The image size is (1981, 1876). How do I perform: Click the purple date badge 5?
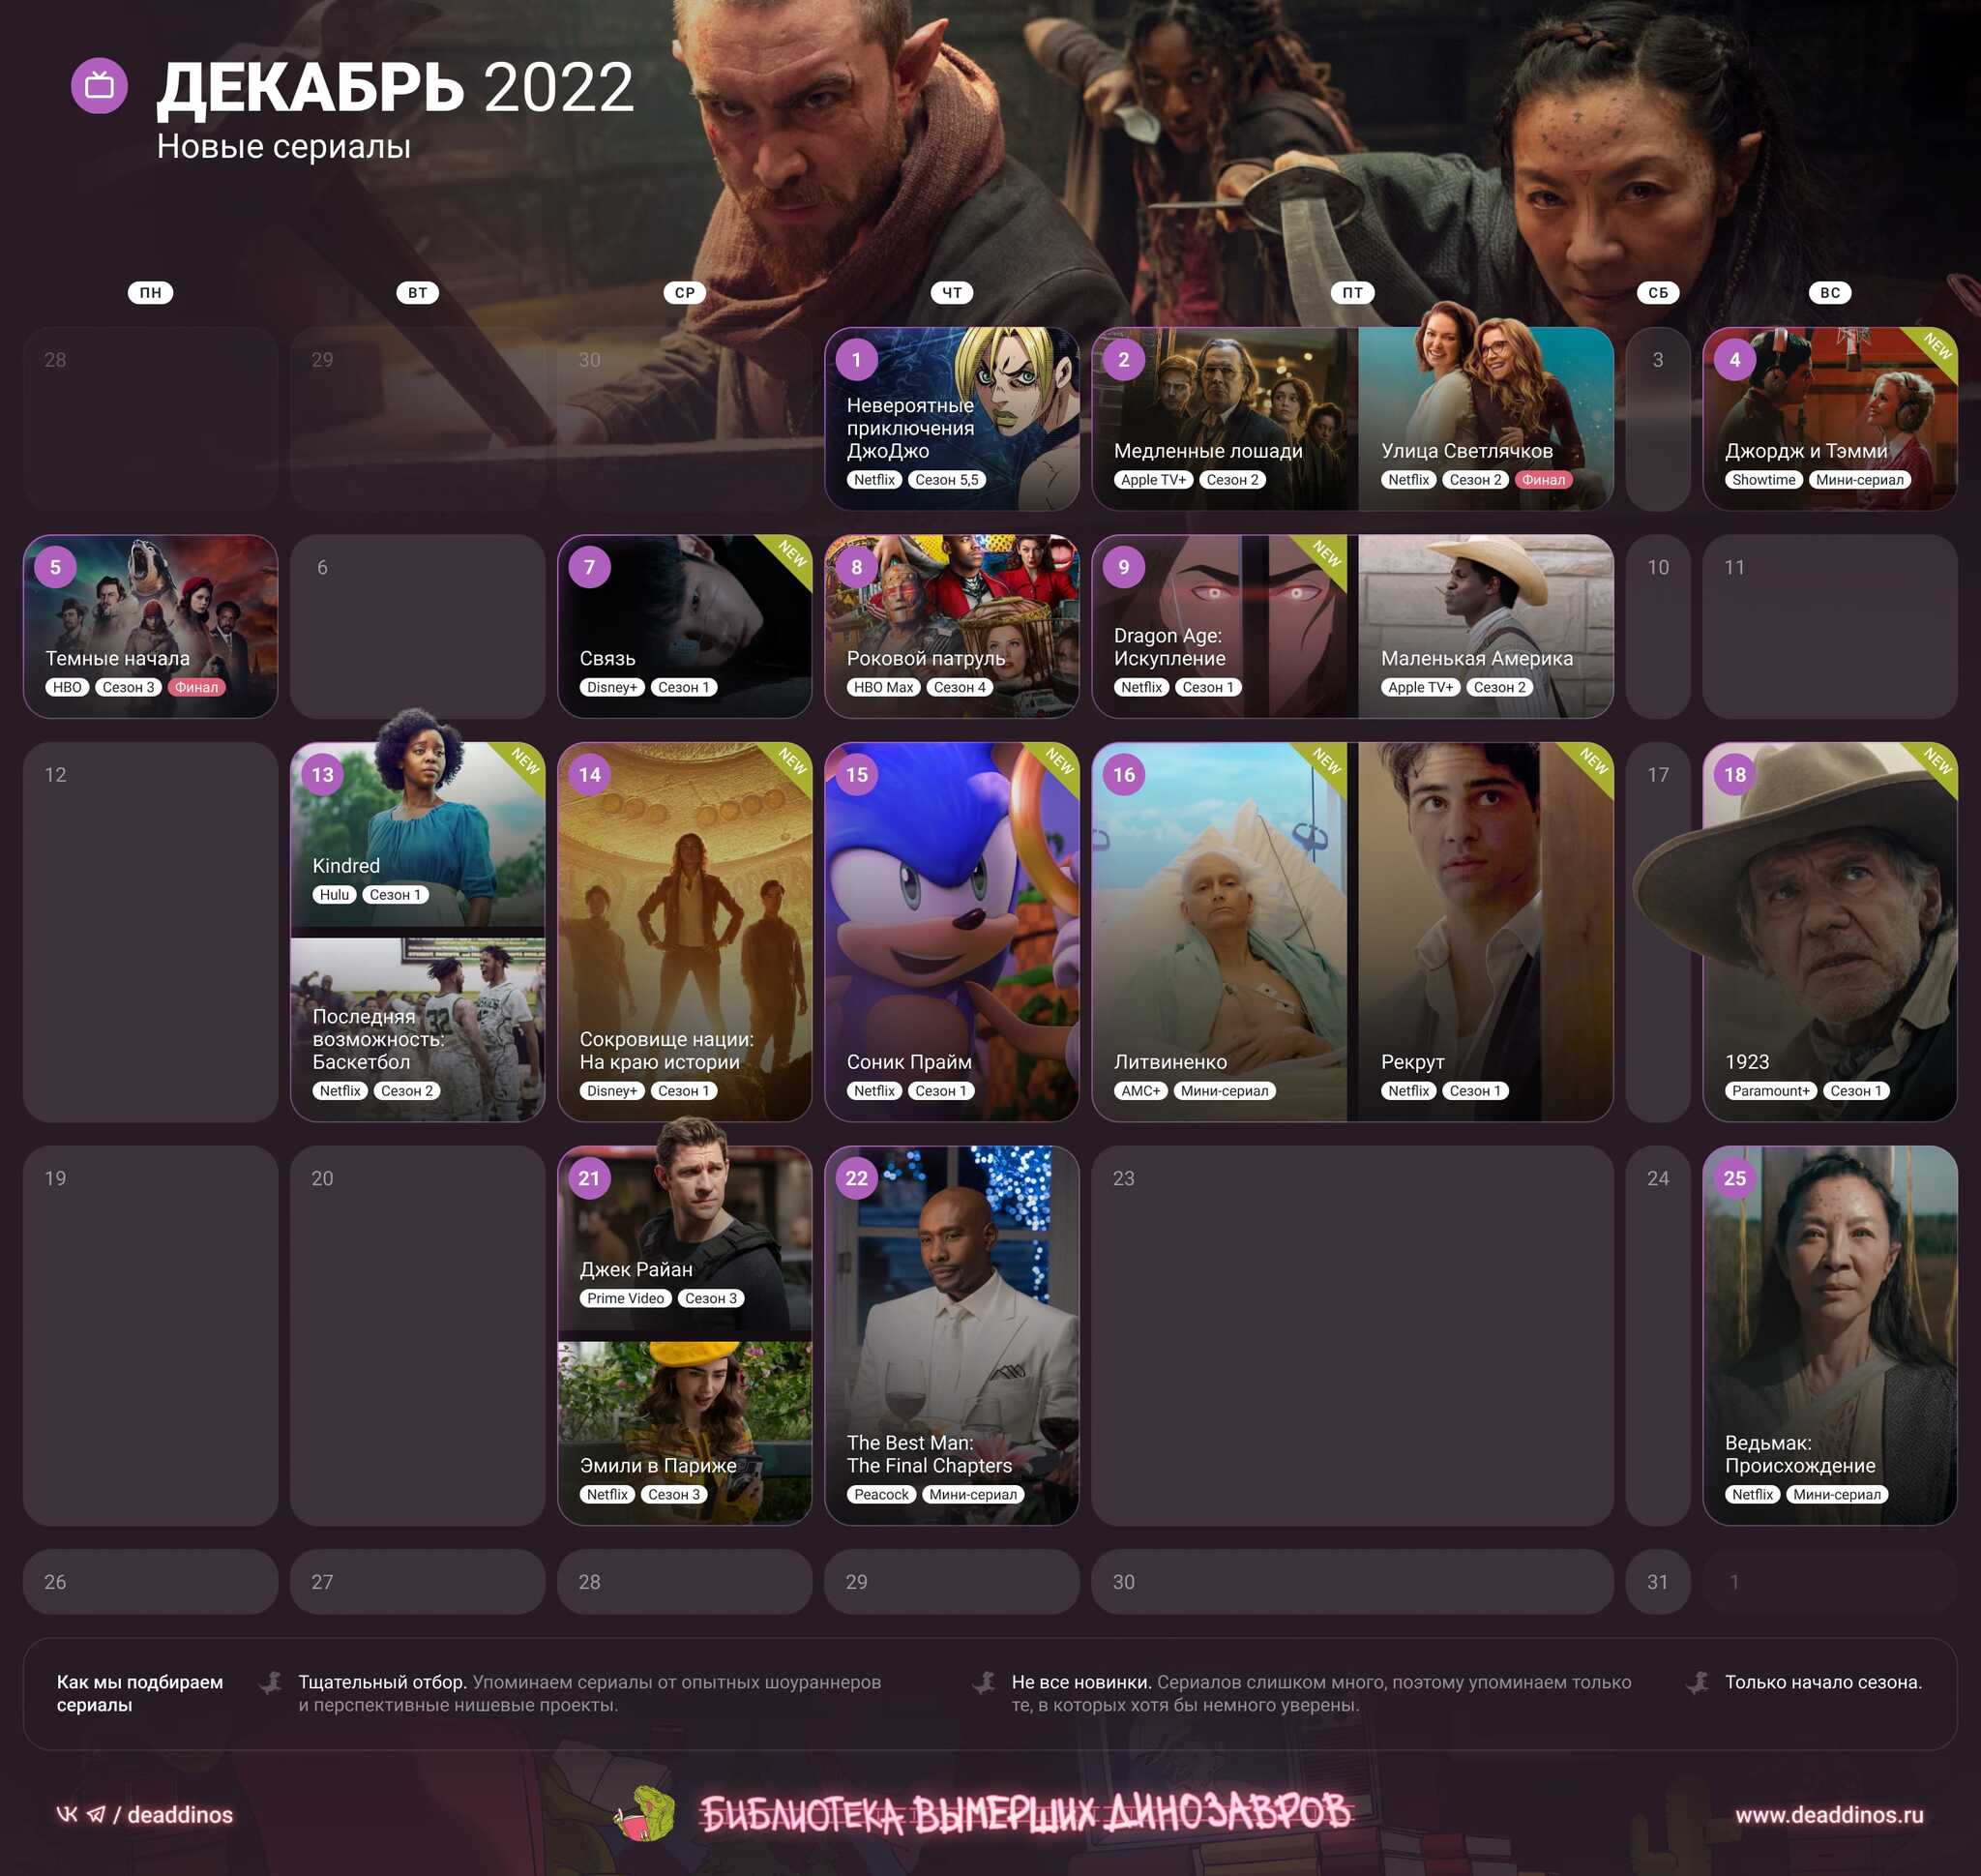click(55, 567)
